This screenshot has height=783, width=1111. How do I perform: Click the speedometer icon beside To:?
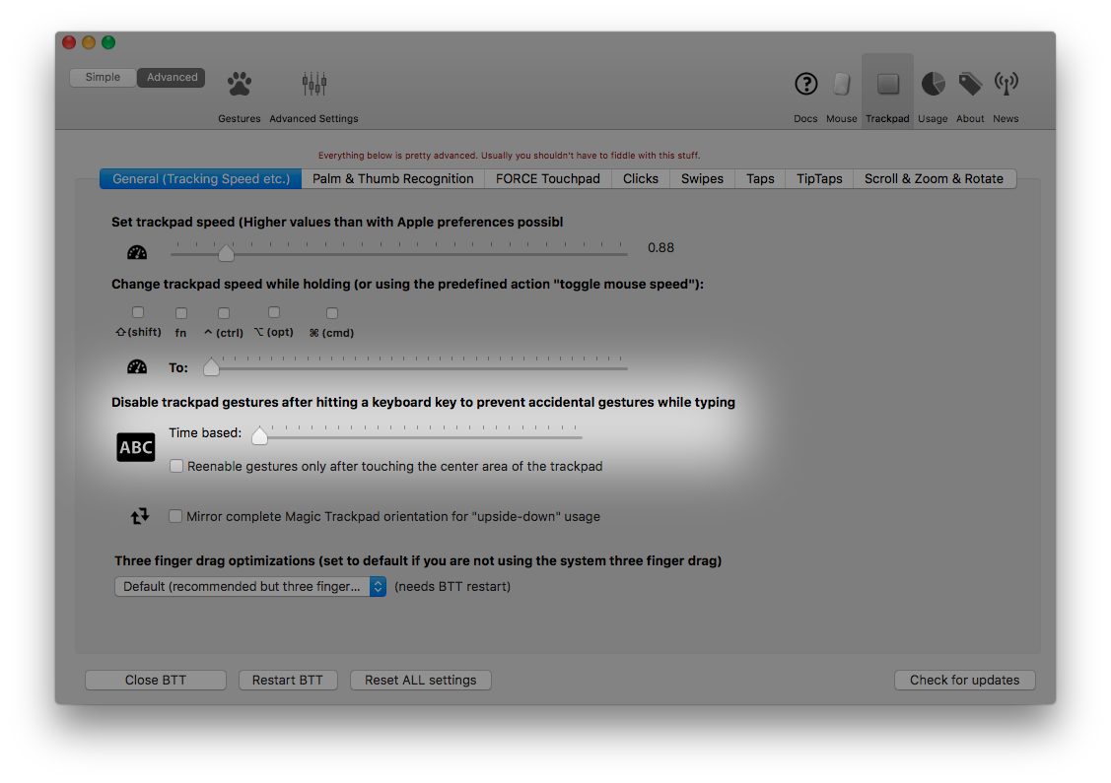click(x=137, y=366)
